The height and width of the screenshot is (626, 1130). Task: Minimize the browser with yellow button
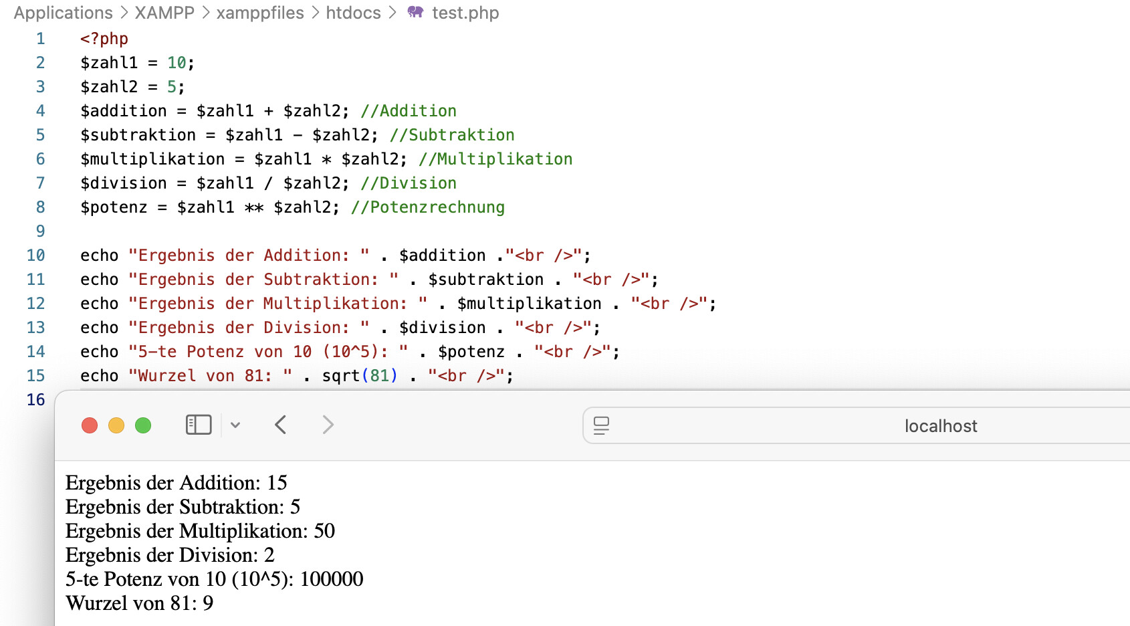pyautogui.click(x=116, y=425)
